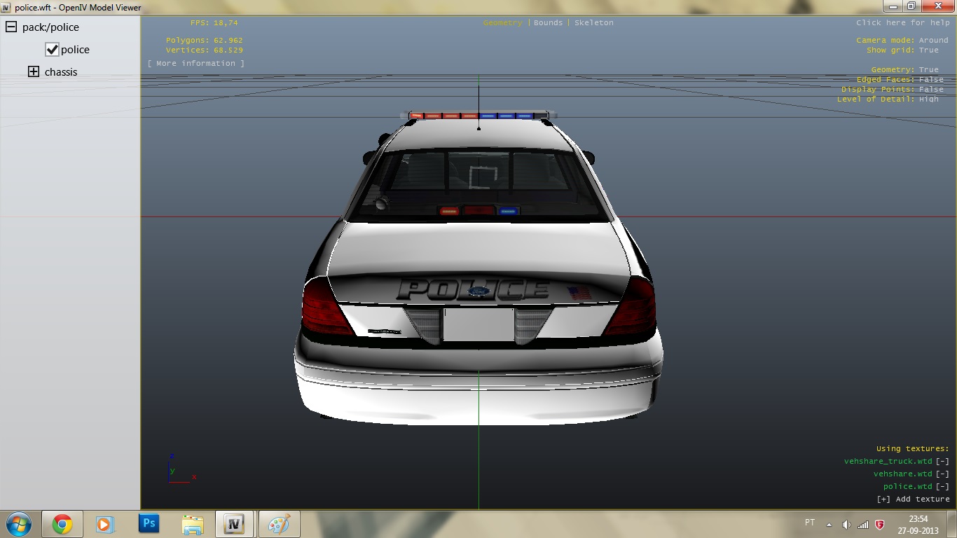Remove the vehshare_truck.wtd texture

pos(942,462)
